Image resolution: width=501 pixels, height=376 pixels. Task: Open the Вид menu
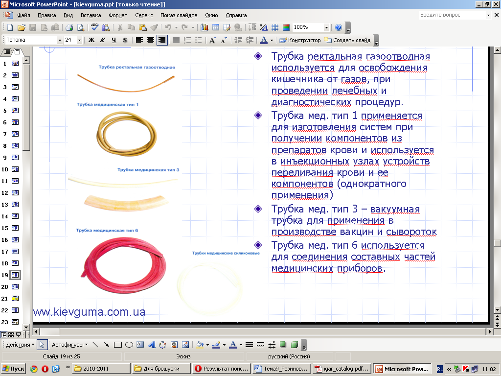coord(68,15)
